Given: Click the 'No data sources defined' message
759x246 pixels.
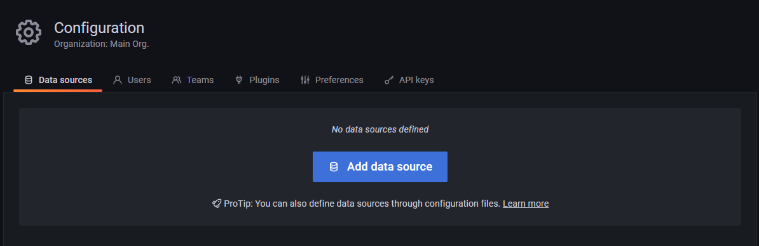Looking at the screenshot, I should [x=380, y=129].
